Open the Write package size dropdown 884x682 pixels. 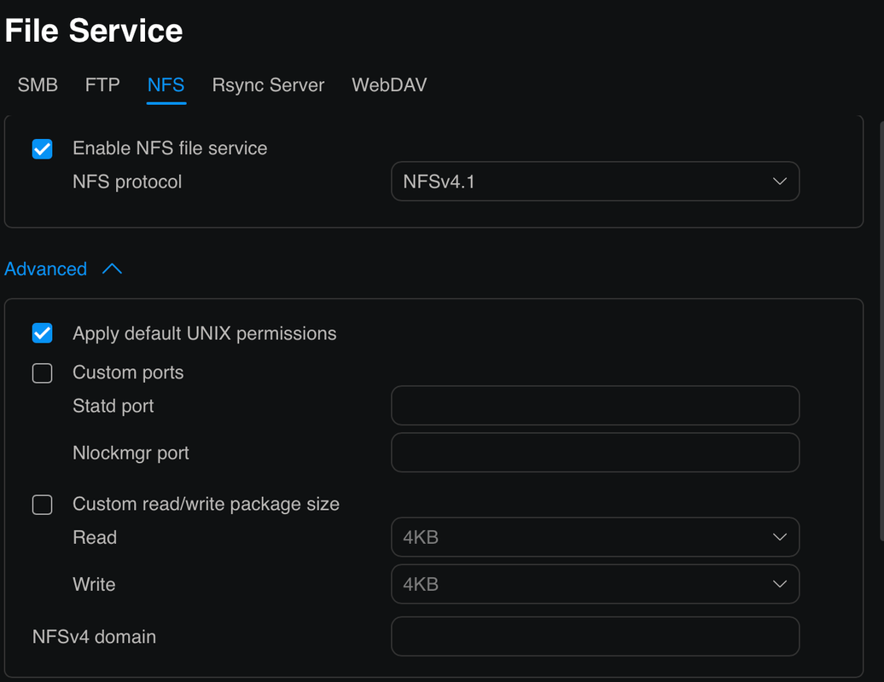point(594,584)
